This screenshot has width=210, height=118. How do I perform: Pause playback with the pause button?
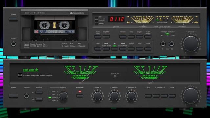[148, 49]
